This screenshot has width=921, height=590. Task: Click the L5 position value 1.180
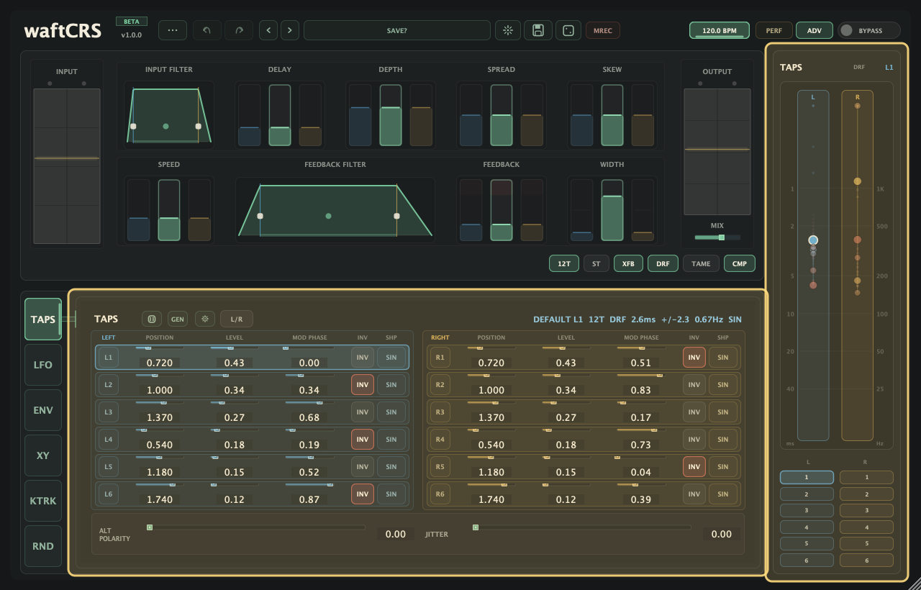[160, 473]
